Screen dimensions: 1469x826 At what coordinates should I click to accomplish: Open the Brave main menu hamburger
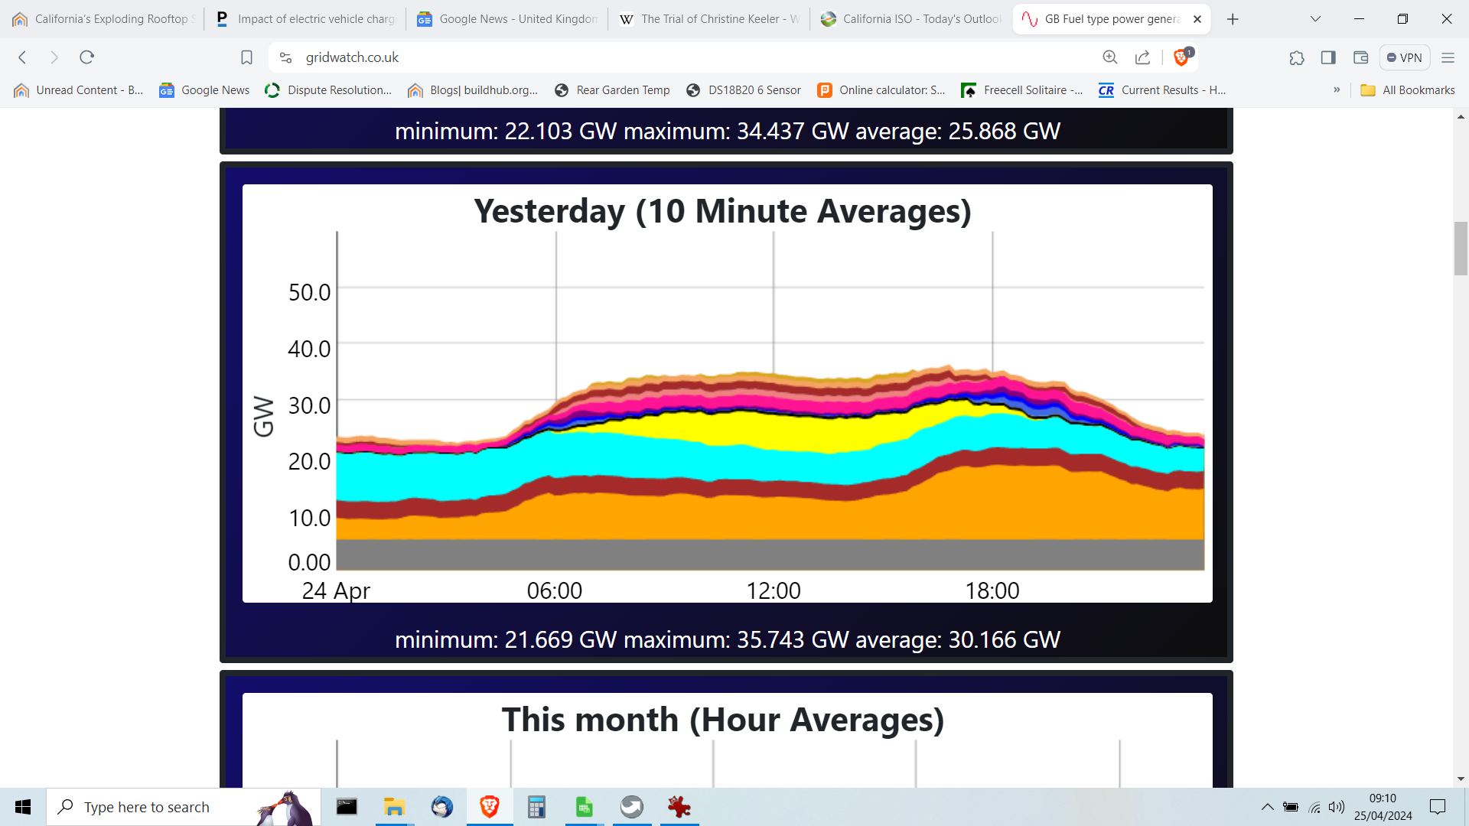[1448, 57]
